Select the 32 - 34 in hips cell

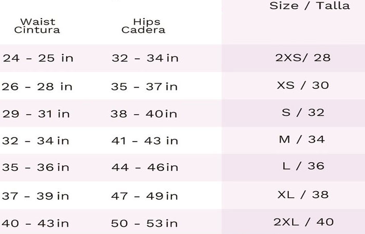[145, 58]
